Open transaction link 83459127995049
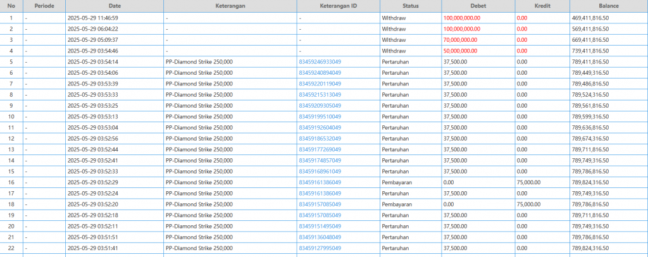 tap(320, 248)
